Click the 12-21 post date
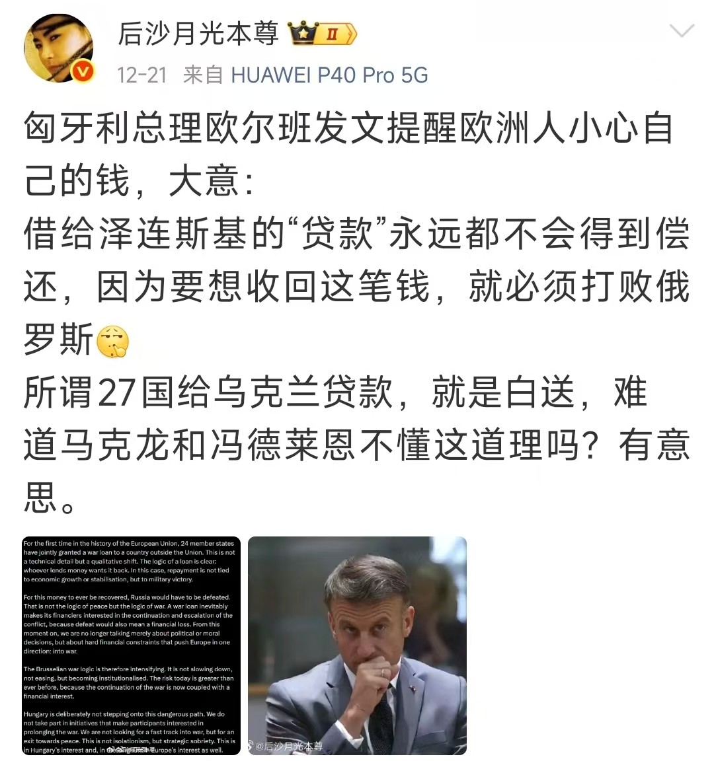 click(x=142, y=75)
